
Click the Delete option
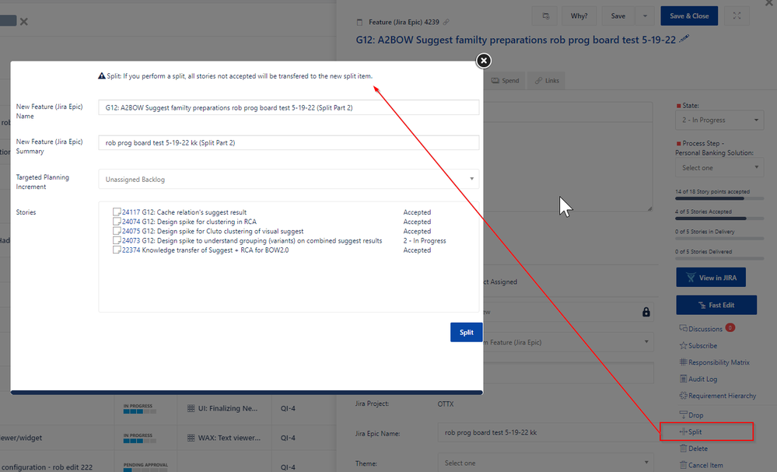pyautogui.click(x=693, y=448)
